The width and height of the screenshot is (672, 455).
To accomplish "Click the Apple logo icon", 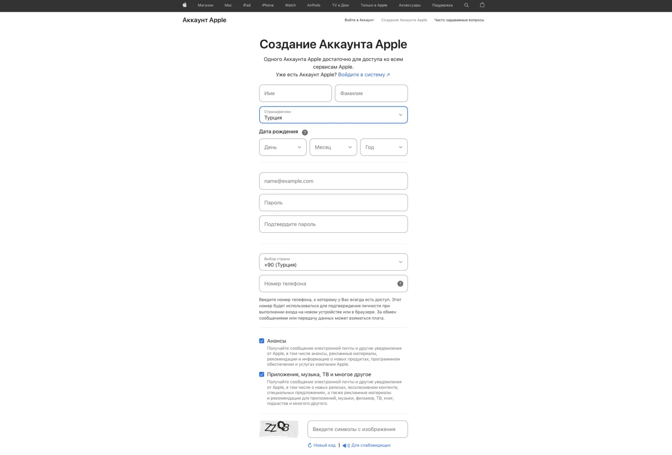I will tap(184, 5).
